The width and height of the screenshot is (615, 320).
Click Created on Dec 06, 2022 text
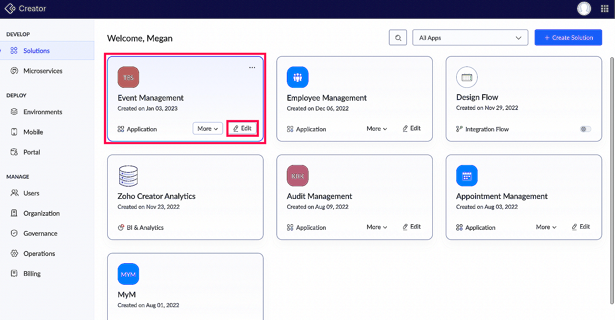pos(318,108)
